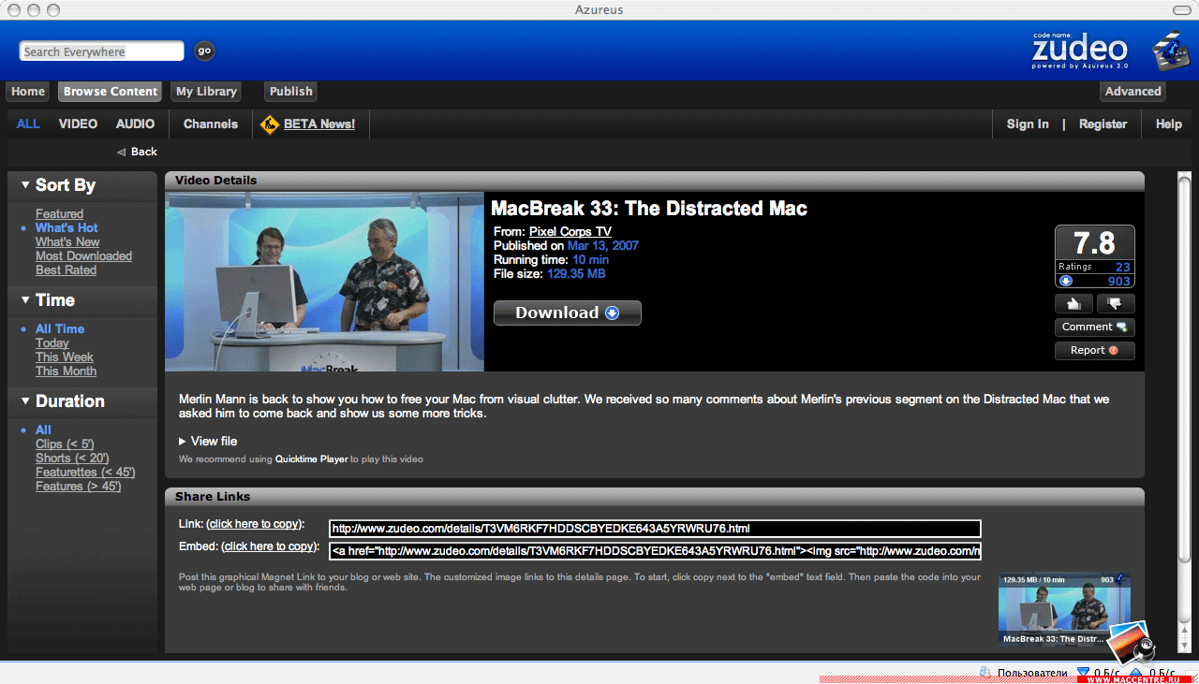Click the blue download count icon by 903

(x=1065, y=281)
